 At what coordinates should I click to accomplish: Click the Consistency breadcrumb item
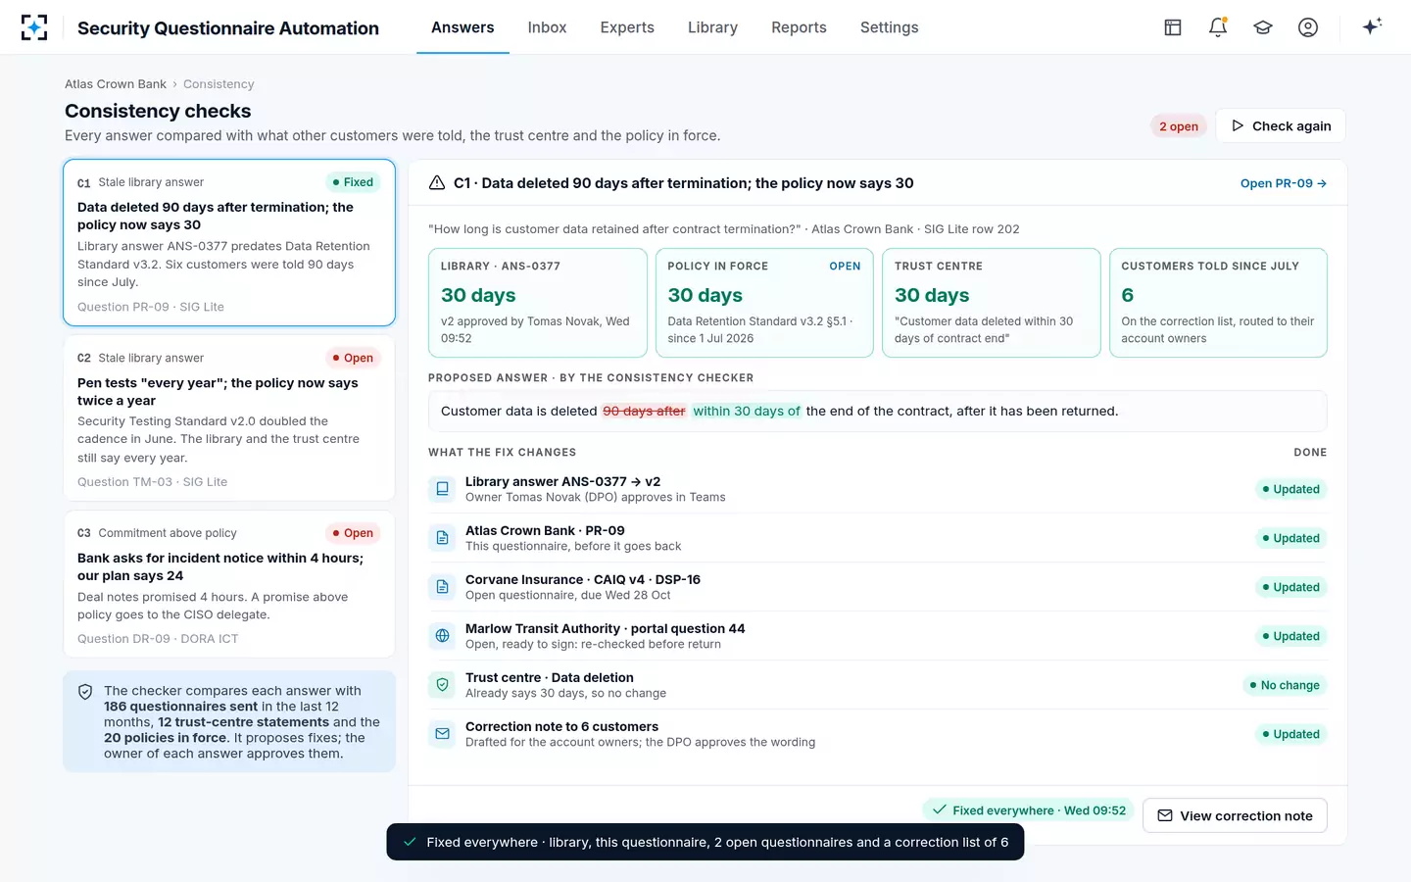(219, 84)
